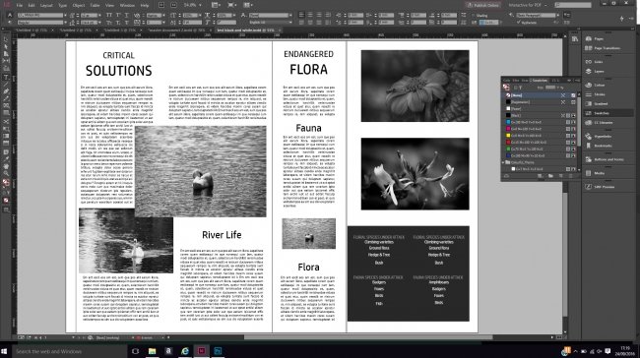Image resolution: width=640 pixels, height=358 pixels.
Task: Click the align left paragraph button
Action: [x=301, y=15]
